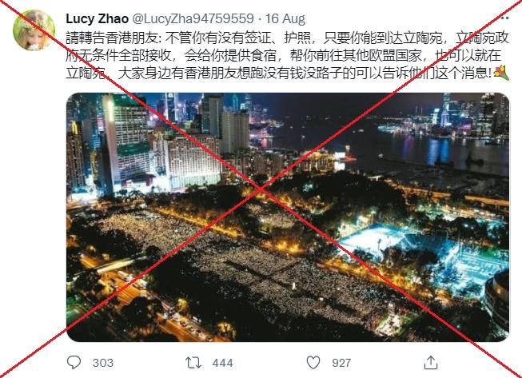View the 444 retweets count
The image size is (522, 378).
[x=222, y=363]
